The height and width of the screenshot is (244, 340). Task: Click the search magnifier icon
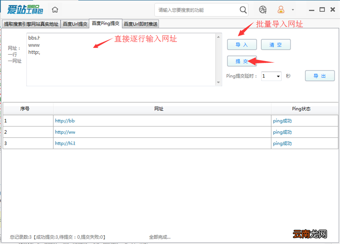pyautogui.click(x=243, y=10)
